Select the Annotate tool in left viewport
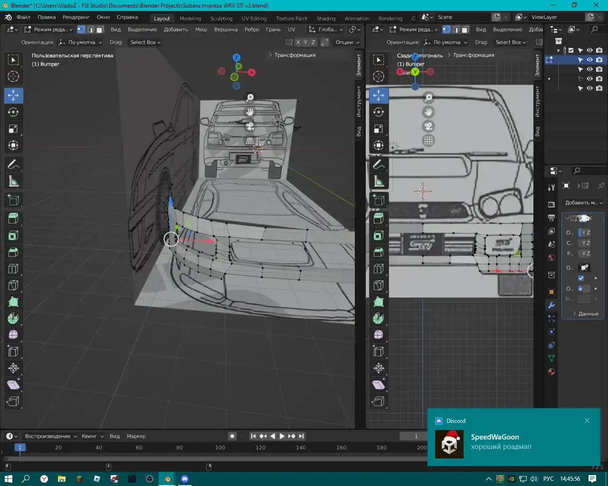This screenshot has height=486, width=608. (x=13, y=164)
